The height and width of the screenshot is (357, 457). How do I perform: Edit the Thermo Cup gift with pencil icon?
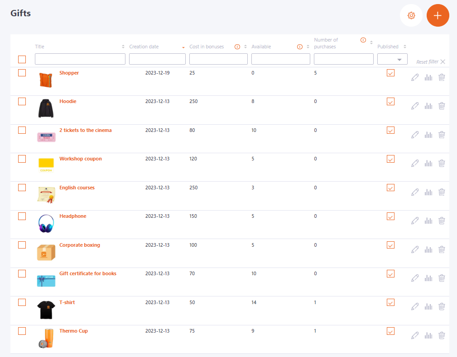point(415,335)
